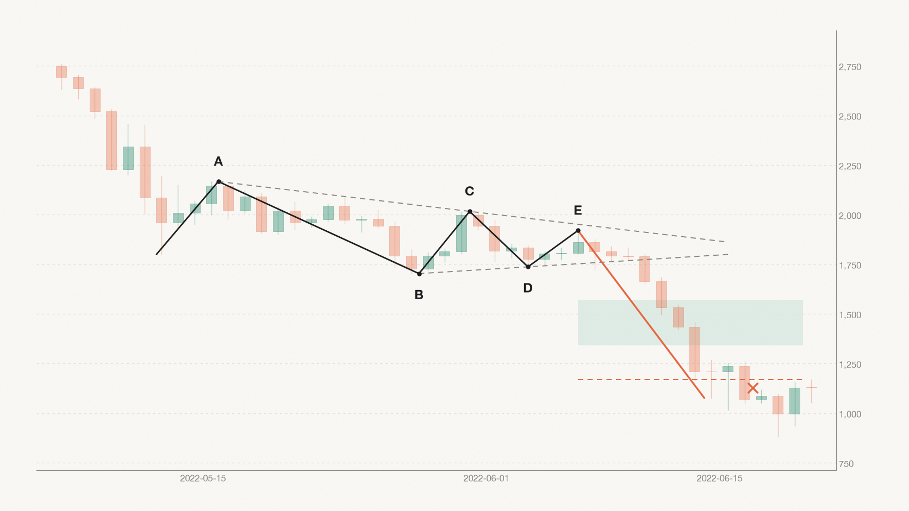This screenshot has width=909, height=511.
Task: Select pivot point A
Action: pos(219,181)
